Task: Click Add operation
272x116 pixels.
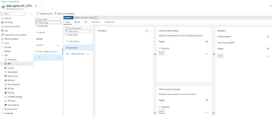Action: [x=73, y=41]
